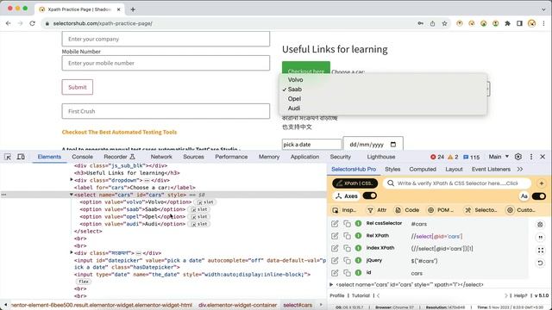This screenshot has height=310, width=552.
Task: Open SelectorsHub settings gear on right
Action: (x=540, y=224)
